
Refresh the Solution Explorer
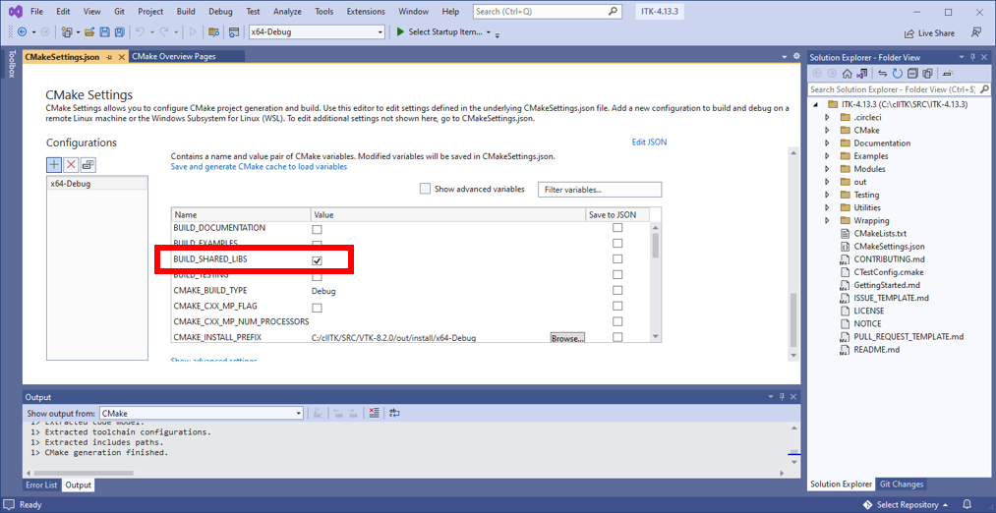(x=898, y=74)
